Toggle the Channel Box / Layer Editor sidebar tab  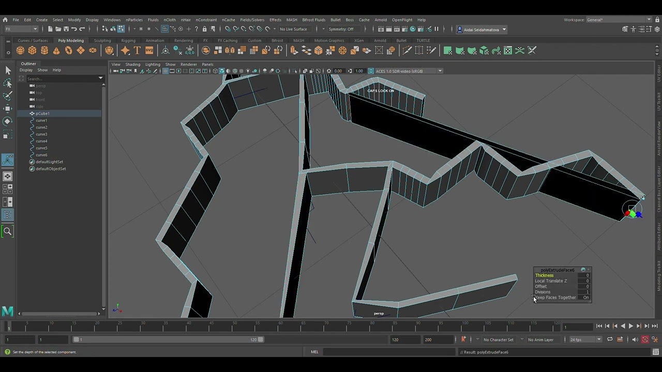coord(658,189)
